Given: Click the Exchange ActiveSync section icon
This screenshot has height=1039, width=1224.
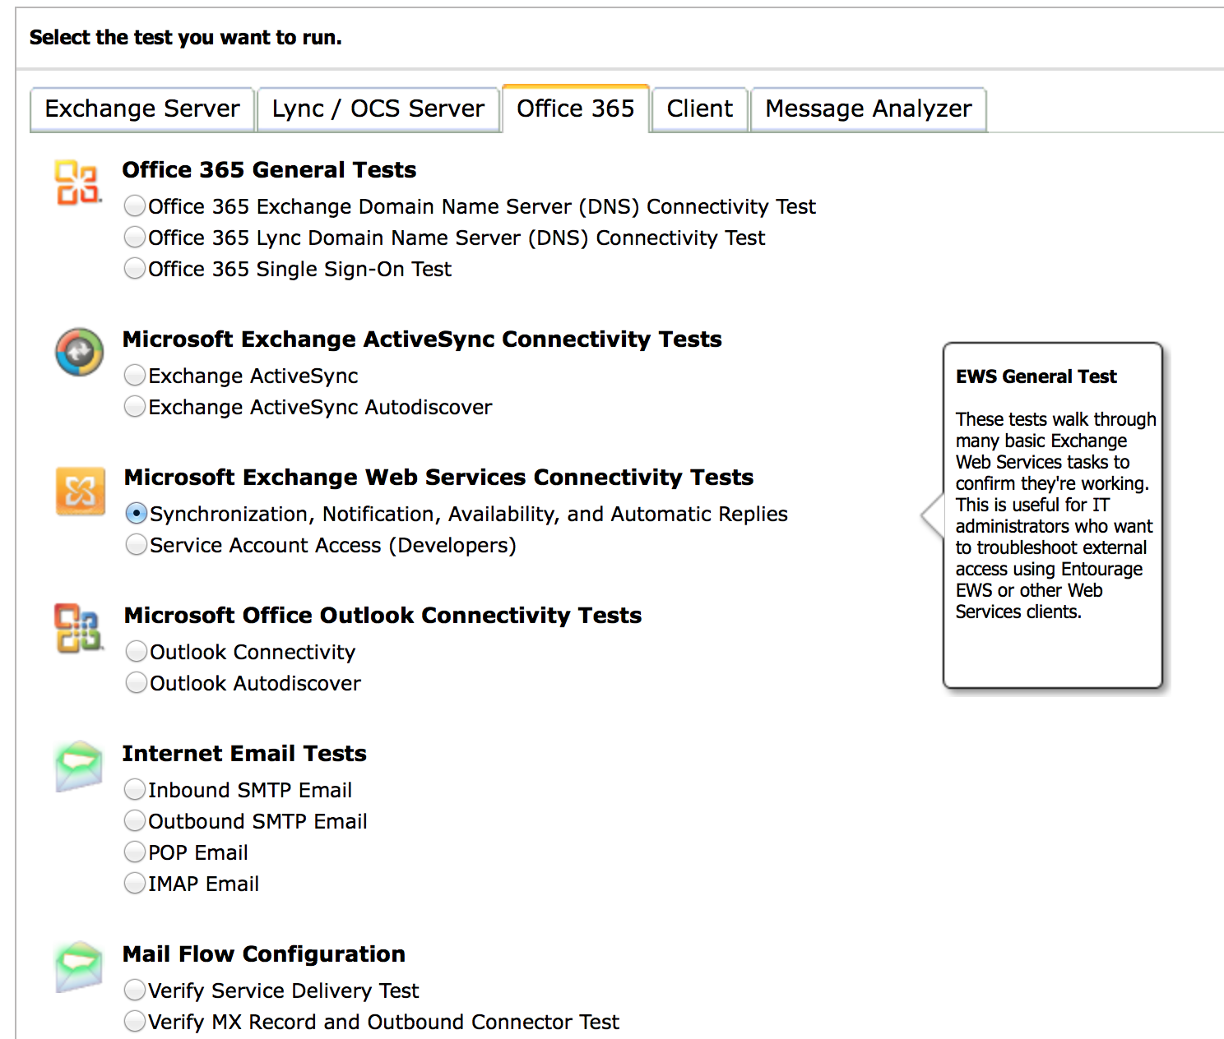Looking at the screenshot, I should coord(79,352).
